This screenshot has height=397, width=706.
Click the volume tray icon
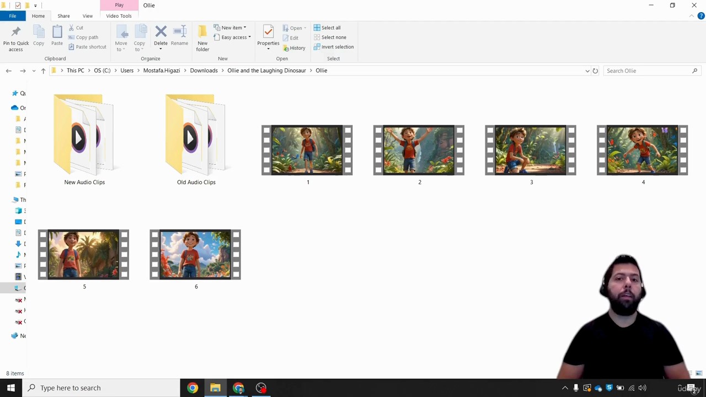(643, 388)
